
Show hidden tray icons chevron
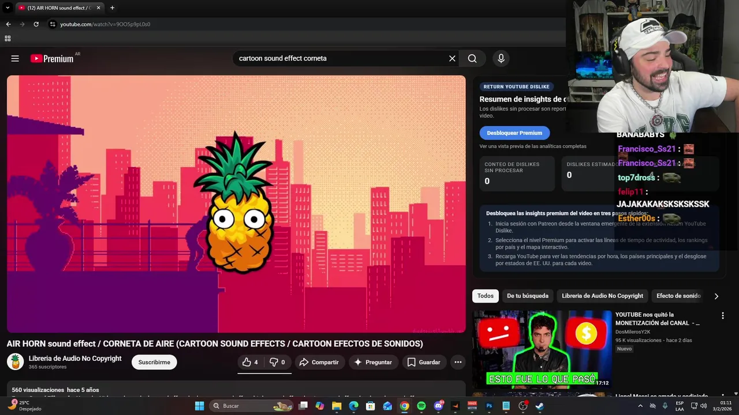[640, 406]
